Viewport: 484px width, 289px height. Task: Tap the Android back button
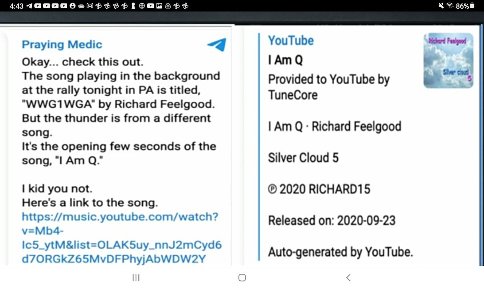348,278
